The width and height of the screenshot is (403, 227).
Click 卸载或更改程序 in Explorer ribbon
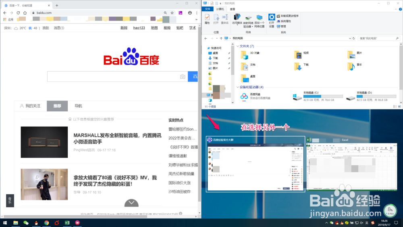coord(288,16)
